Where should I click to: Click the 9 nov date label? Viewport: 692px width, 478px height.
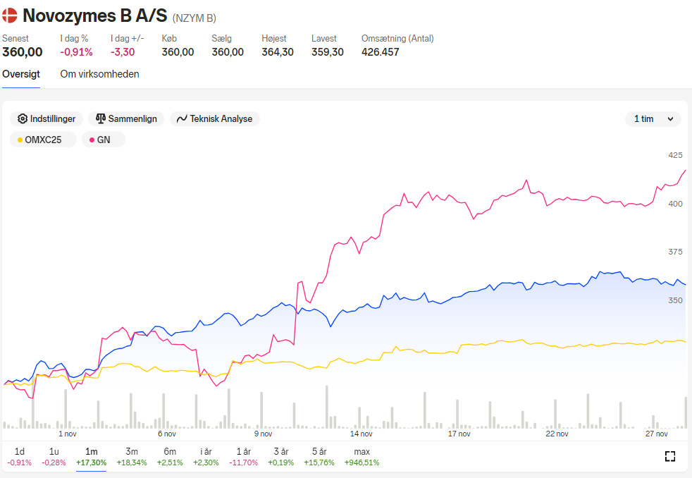(x=263, y=434)
